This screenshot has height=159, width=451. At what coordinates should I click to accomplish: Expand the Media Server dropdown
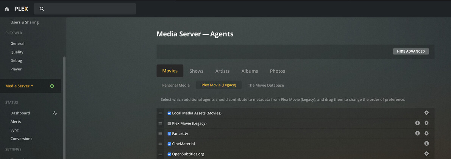pos(19,86)
